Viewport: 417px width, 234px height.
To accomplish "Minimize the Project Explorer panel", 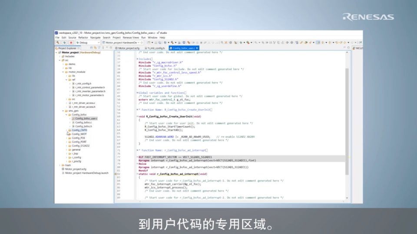I will pos(107,48).
